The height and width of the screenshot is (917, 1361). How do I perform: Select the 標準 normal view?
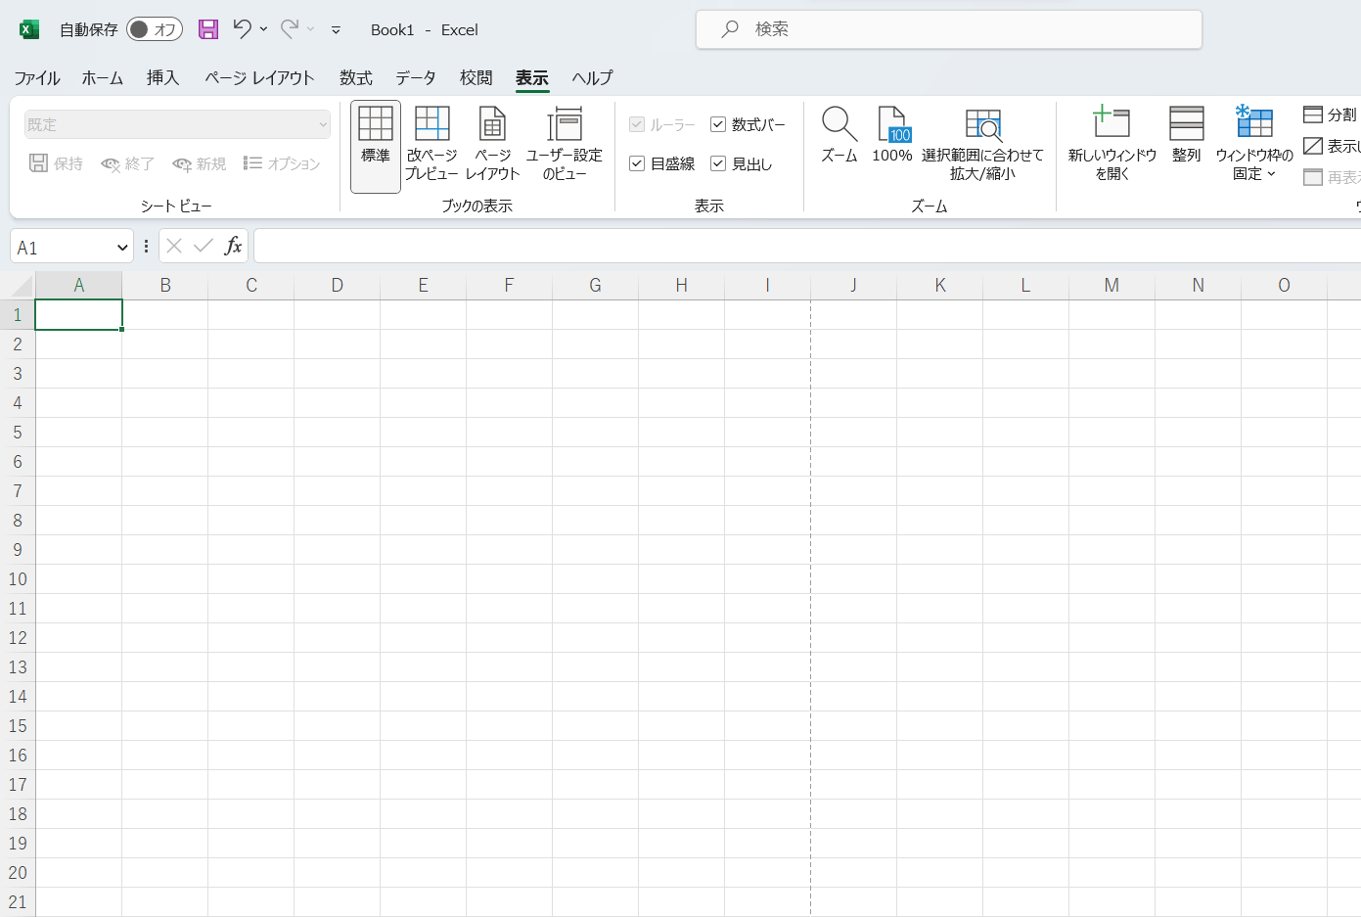376,146
